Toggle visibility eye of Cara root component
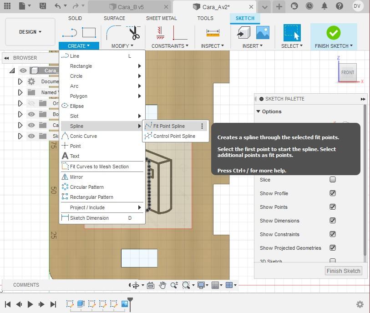This screenshot has height=313, width=370. click(x=23, y=71)
